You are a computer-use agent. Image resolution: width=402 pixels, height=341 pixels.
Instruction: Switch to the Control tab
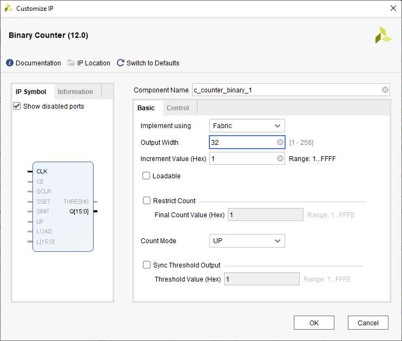[177, 108]
